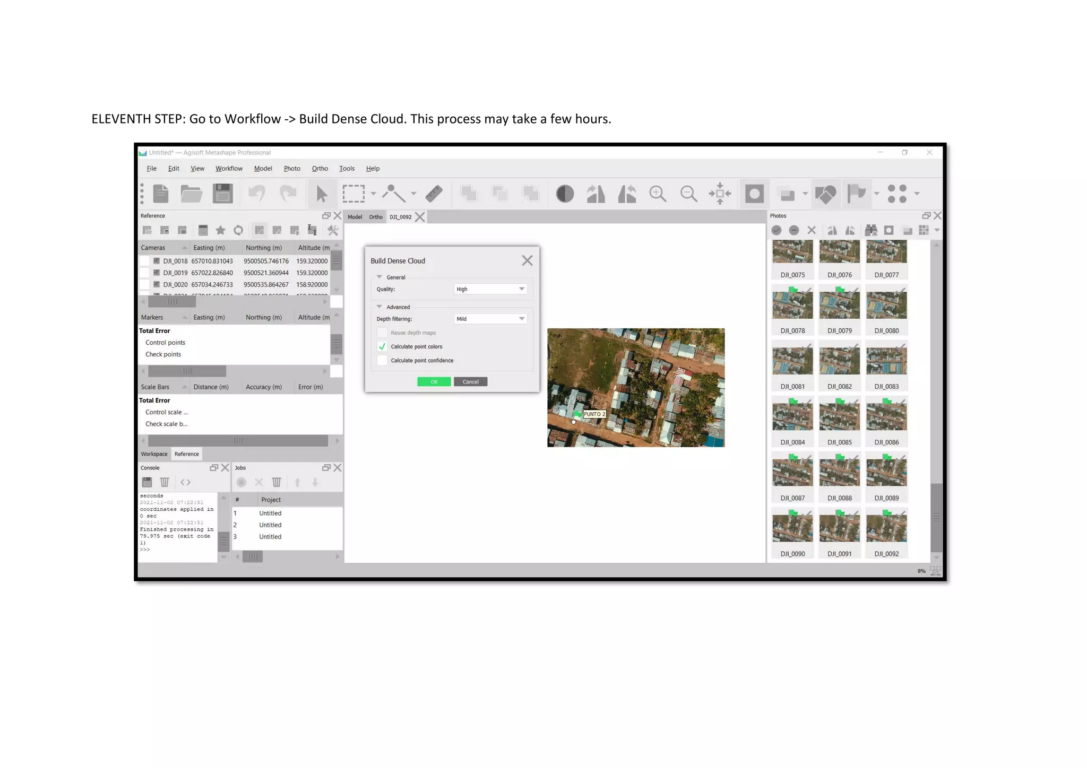1087x768 pixels.
Task: Open project using the folder icon
Action: click(191, 194)
